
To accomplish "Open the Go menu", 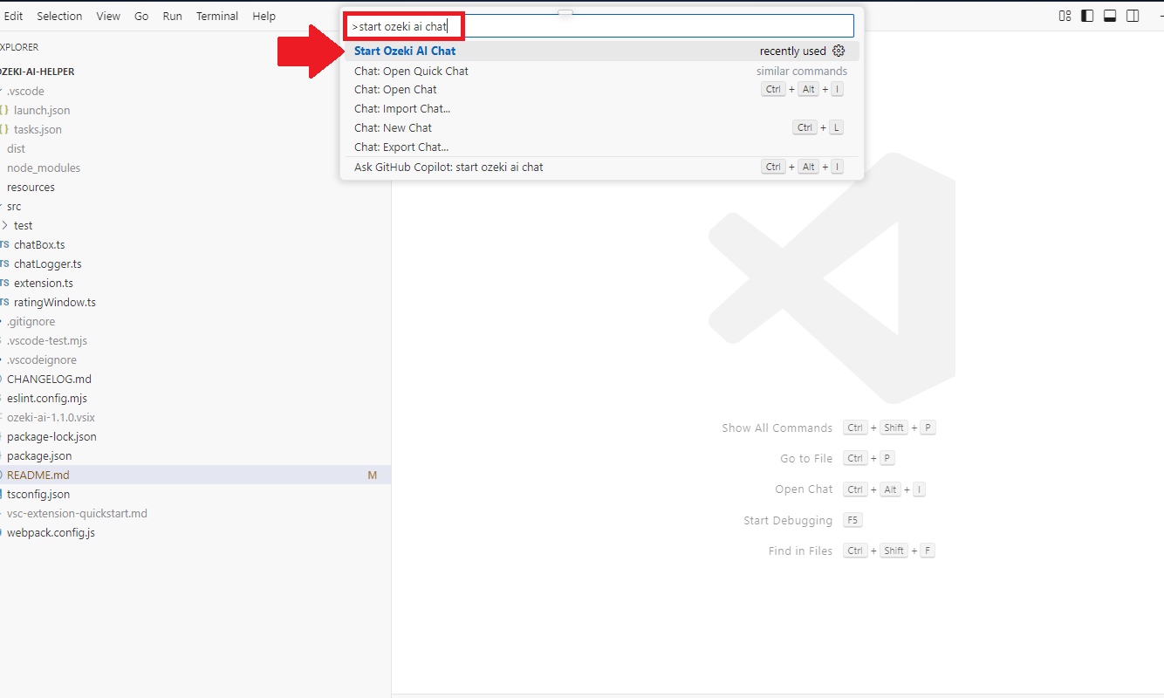I will tap(141, 16).
